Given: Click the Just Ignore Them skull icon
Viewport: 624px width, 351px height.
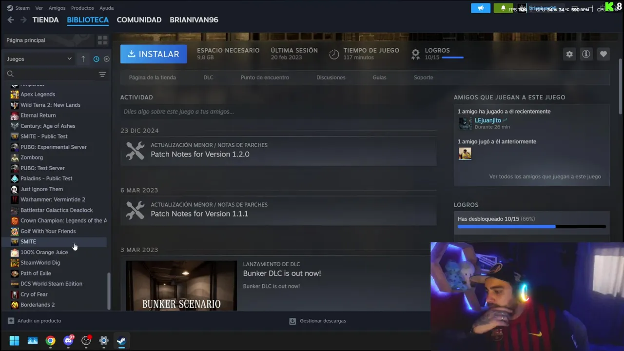Looking at the screenshot, I should coord(15,189).
